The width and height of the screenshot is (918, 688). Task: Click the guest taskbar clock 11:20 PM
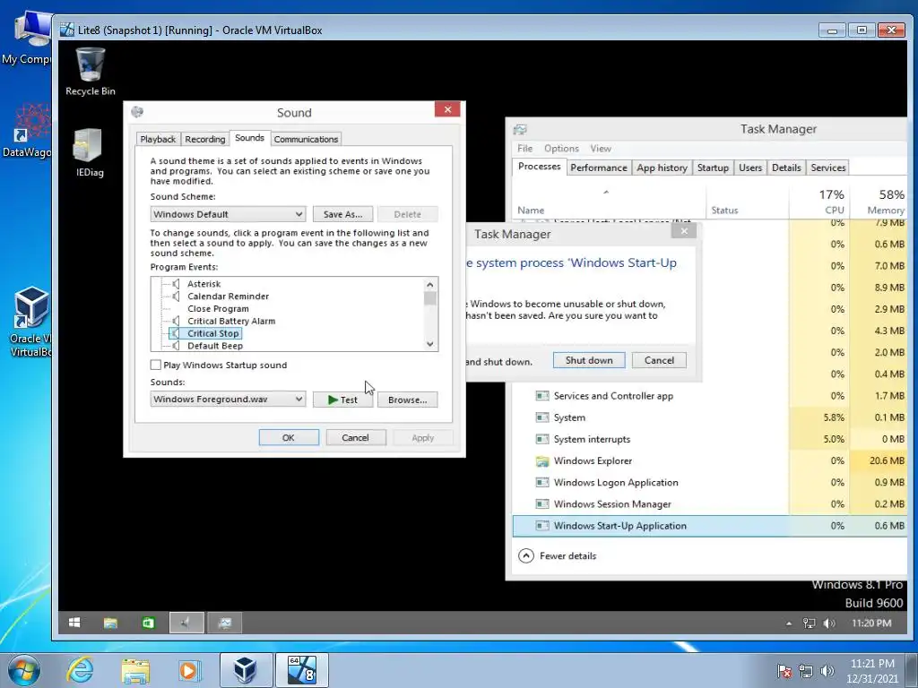871,623
